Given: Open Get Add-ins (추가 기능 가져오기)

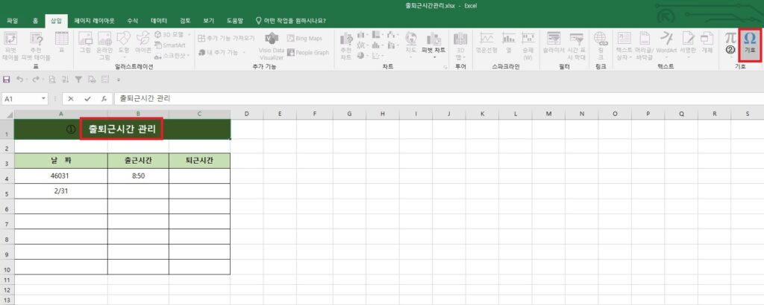Looking at the screenshot, I should pos(227,38).
